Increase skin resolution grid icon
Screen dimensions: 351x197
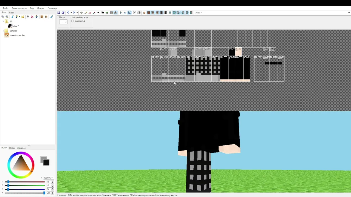42,17
